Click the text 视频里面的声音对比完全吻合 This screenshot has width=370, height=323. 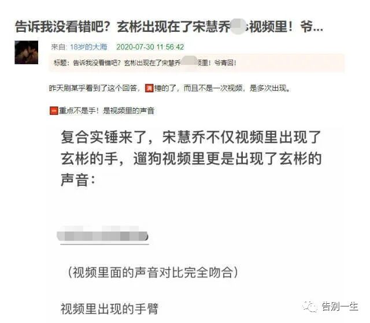point(153,273)
